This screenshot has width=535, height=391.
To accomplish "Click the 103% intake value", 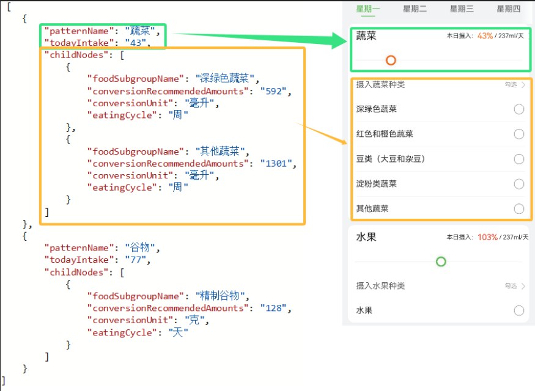I will tap(487, 237).
